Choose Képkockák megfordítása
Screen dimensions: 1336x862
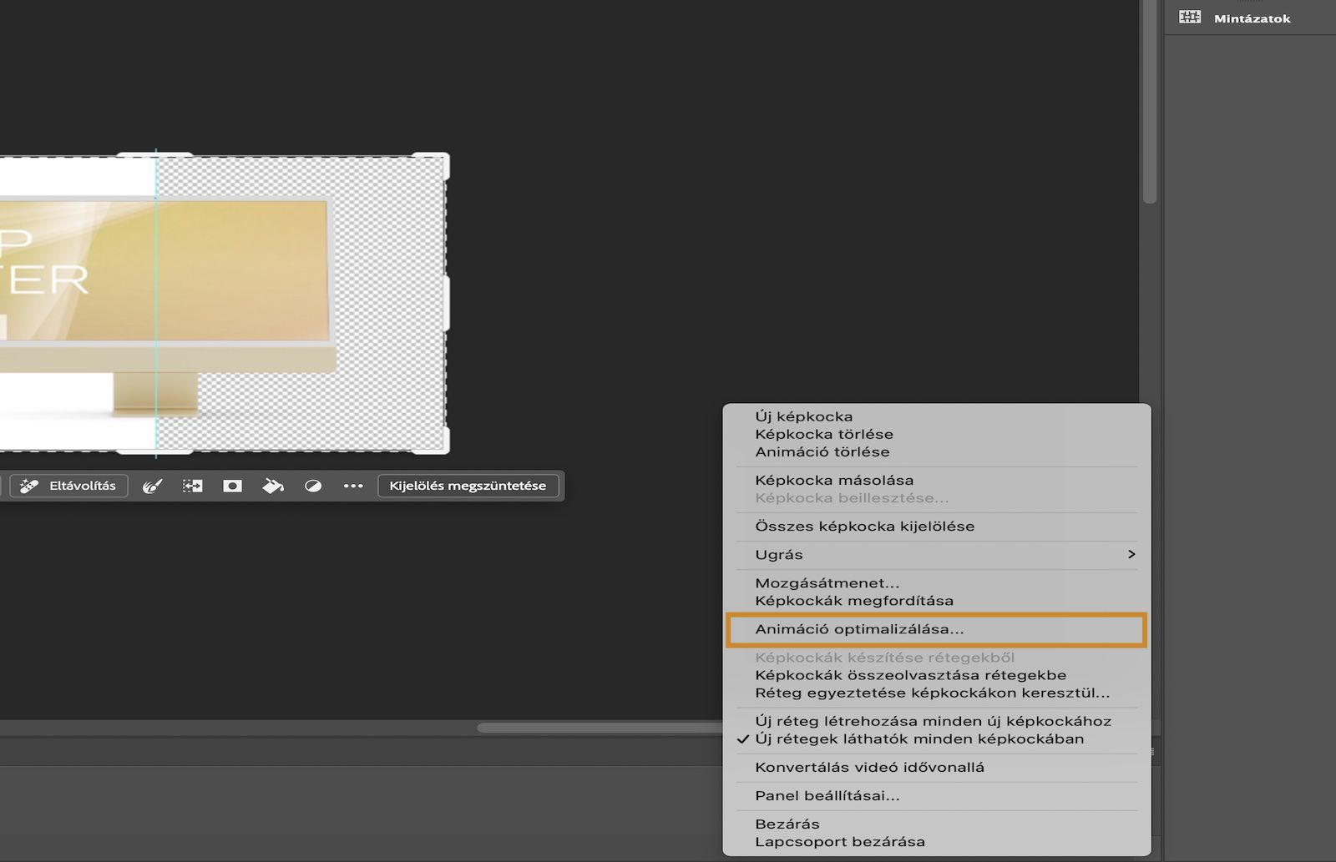pos(937,600)
